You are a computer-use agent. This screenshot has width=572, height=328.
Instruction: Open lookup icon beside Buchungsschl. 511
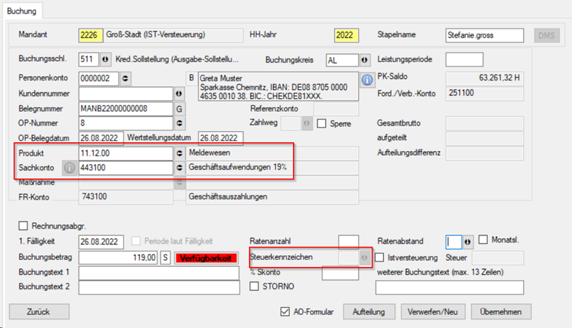click(105, 60)
